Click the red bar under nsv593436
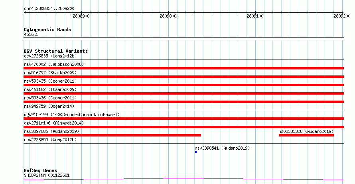355x184 pixels. [183, 102]
